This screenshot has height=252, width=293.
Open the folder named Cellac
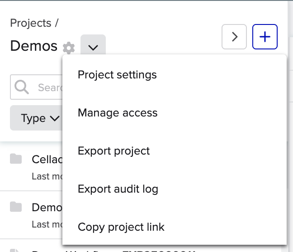47,160
